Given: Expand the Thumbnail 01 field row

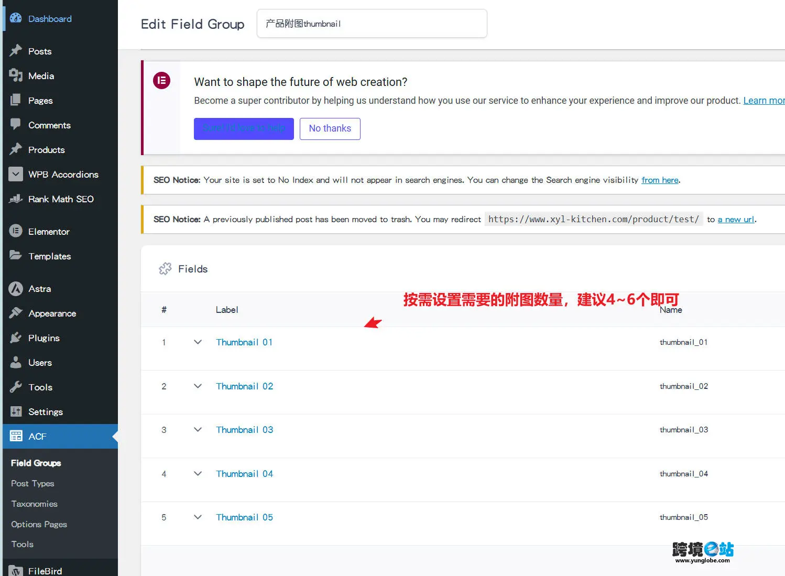Looking at the screenshot, I should pyautogui.click(x=198, y=342).
